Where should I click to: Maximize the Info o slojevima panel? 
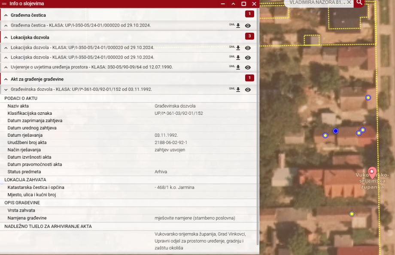point(243,4)
